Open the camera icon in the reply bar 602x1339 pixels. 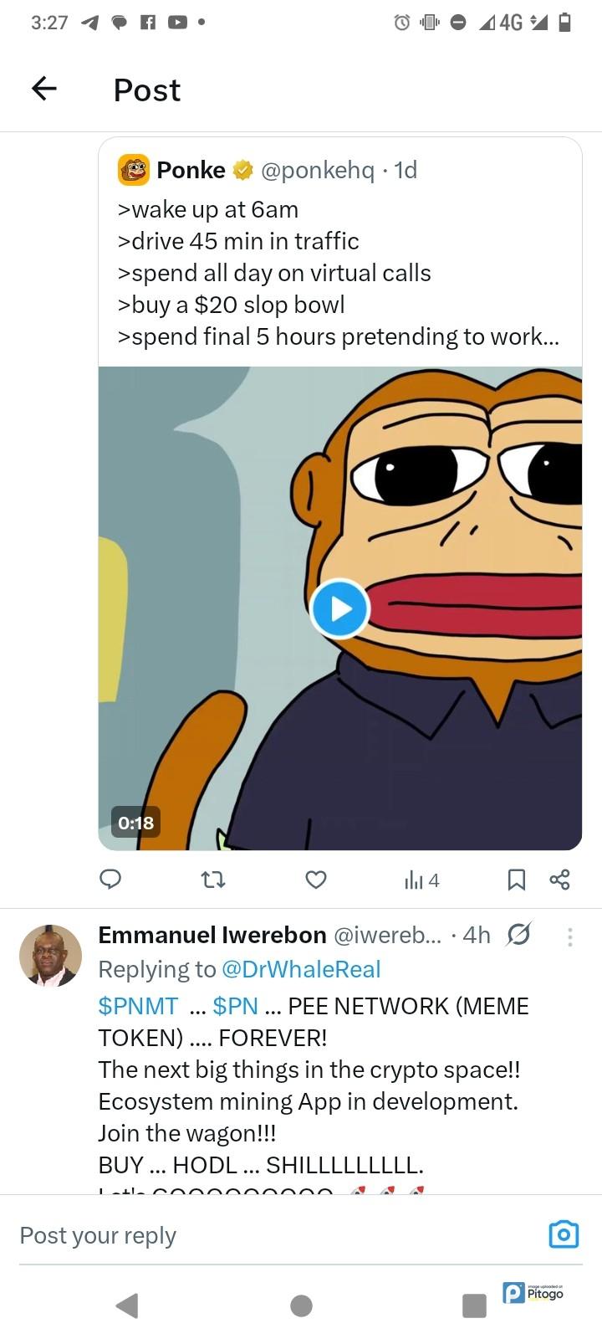point(564,1234)
